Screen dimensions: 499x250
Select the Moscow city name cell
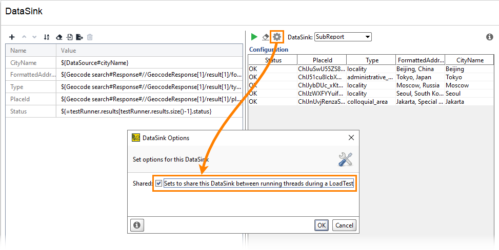[470, 85]
